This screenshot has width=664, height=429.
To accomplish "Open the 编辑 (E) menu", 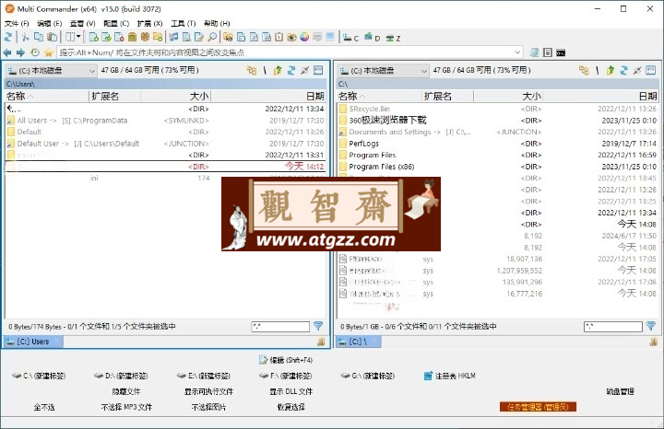I will (x=49, y=23).
